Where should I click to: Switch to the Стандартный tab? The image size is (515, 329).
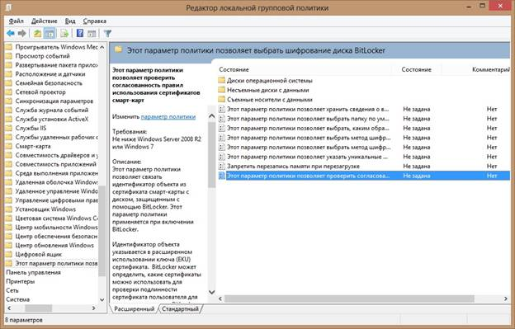click(180, 309)
